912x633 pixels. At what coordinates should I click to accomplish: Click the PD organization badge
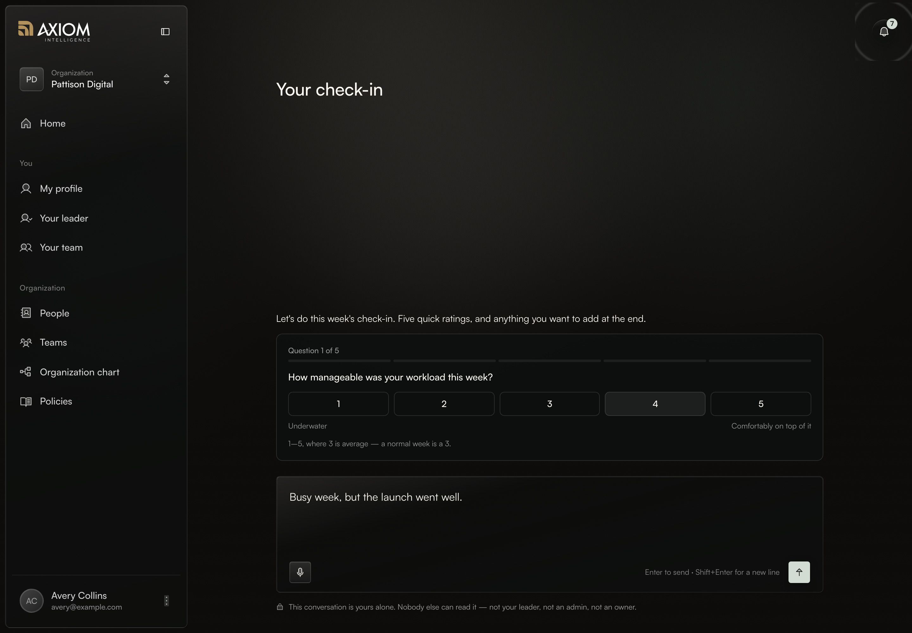tap(31, 79)
